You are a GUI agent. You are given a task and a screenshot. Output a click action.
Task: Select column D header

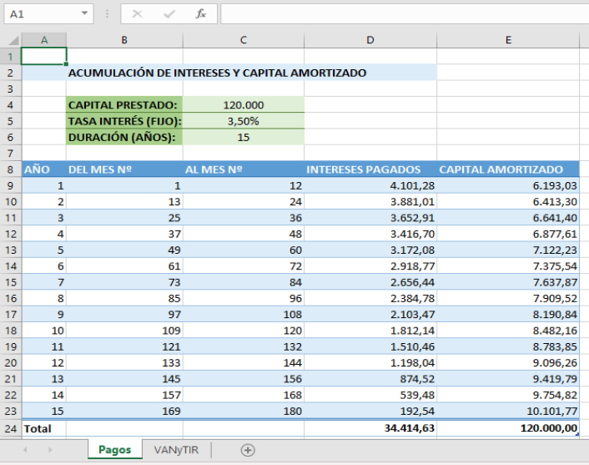[370, 40]
